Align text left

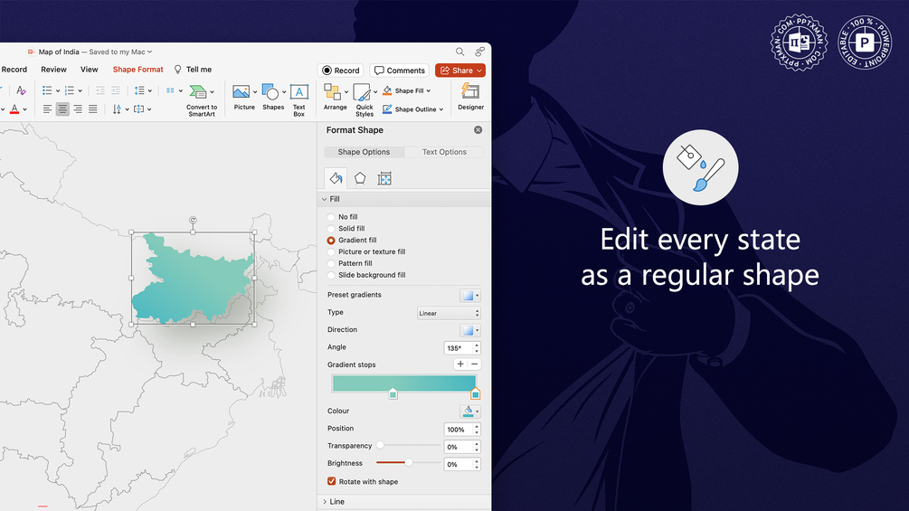(48, 109)
